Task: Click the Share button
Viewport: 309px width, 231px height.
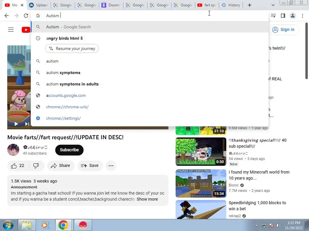Action: pos(60,166)
